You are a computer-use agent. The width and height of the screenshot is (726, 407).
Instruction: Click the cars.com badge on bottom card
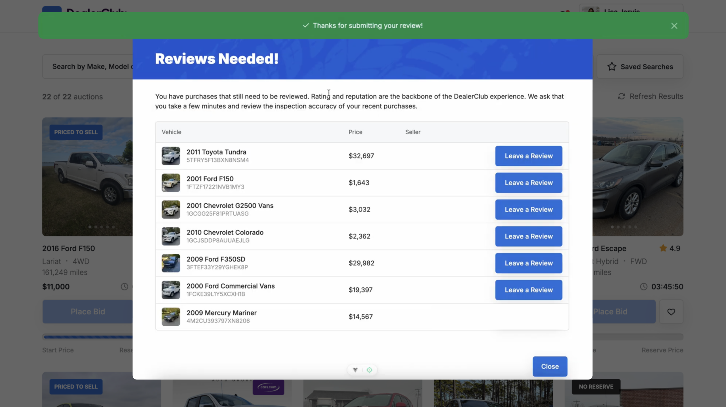click(268, 387)
